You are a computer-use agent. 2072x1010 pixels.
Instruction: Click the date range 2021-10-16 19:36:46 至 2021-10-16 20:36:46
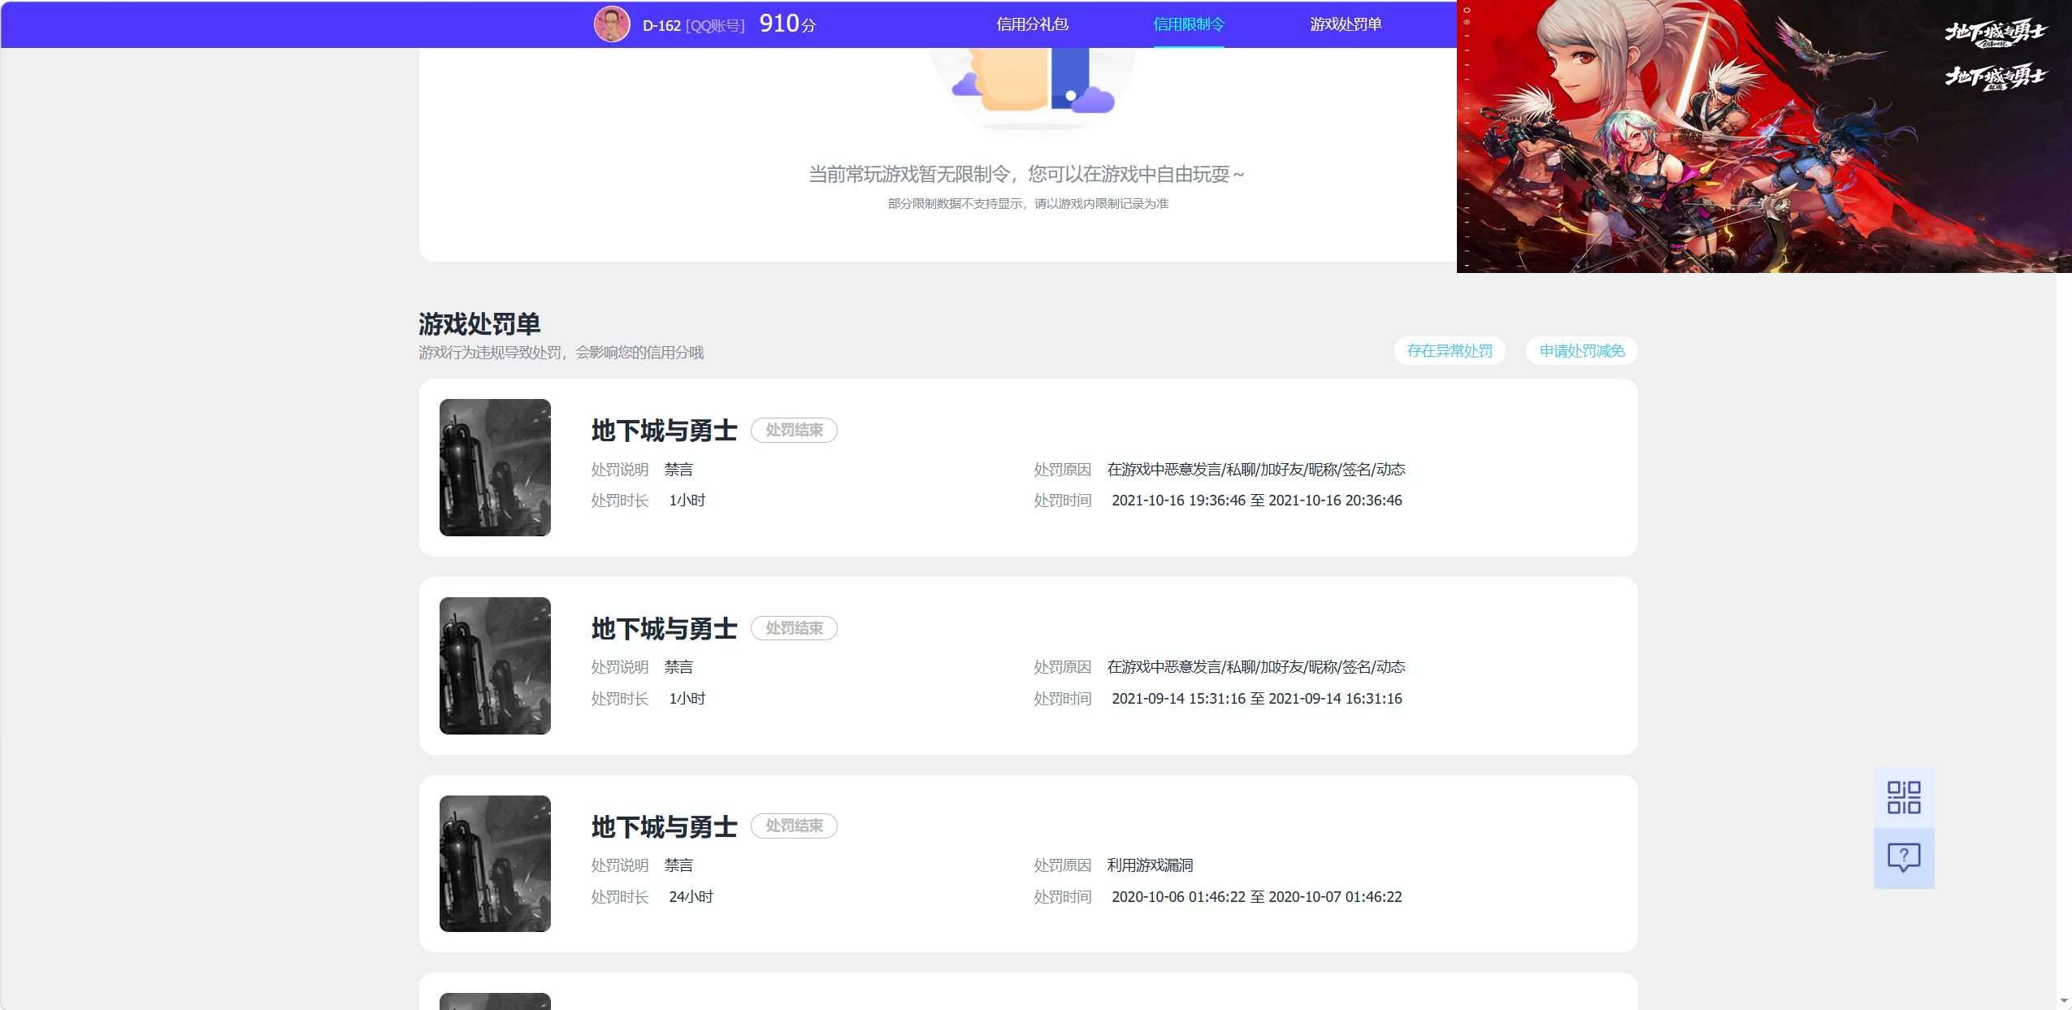tap(1257, 501)
